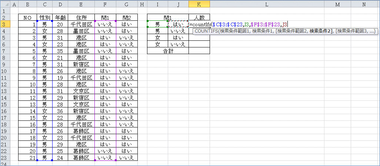Click the 合計 cell in summary table

pos(168,51)
